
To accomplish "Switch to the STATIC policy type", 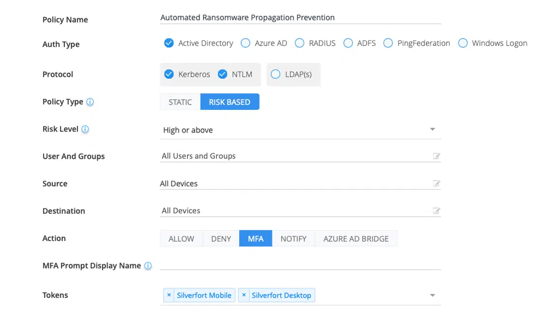I will point(180,102).
